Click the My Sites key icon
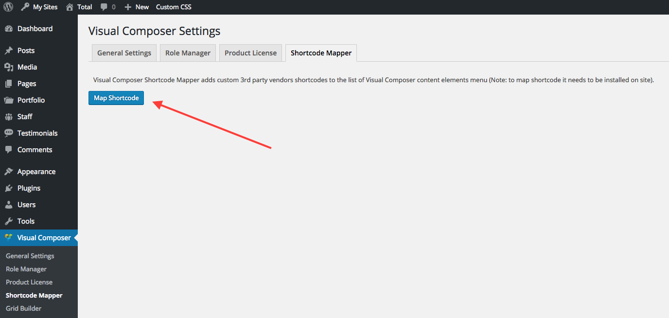669x318 pixels. pos(25,7)
